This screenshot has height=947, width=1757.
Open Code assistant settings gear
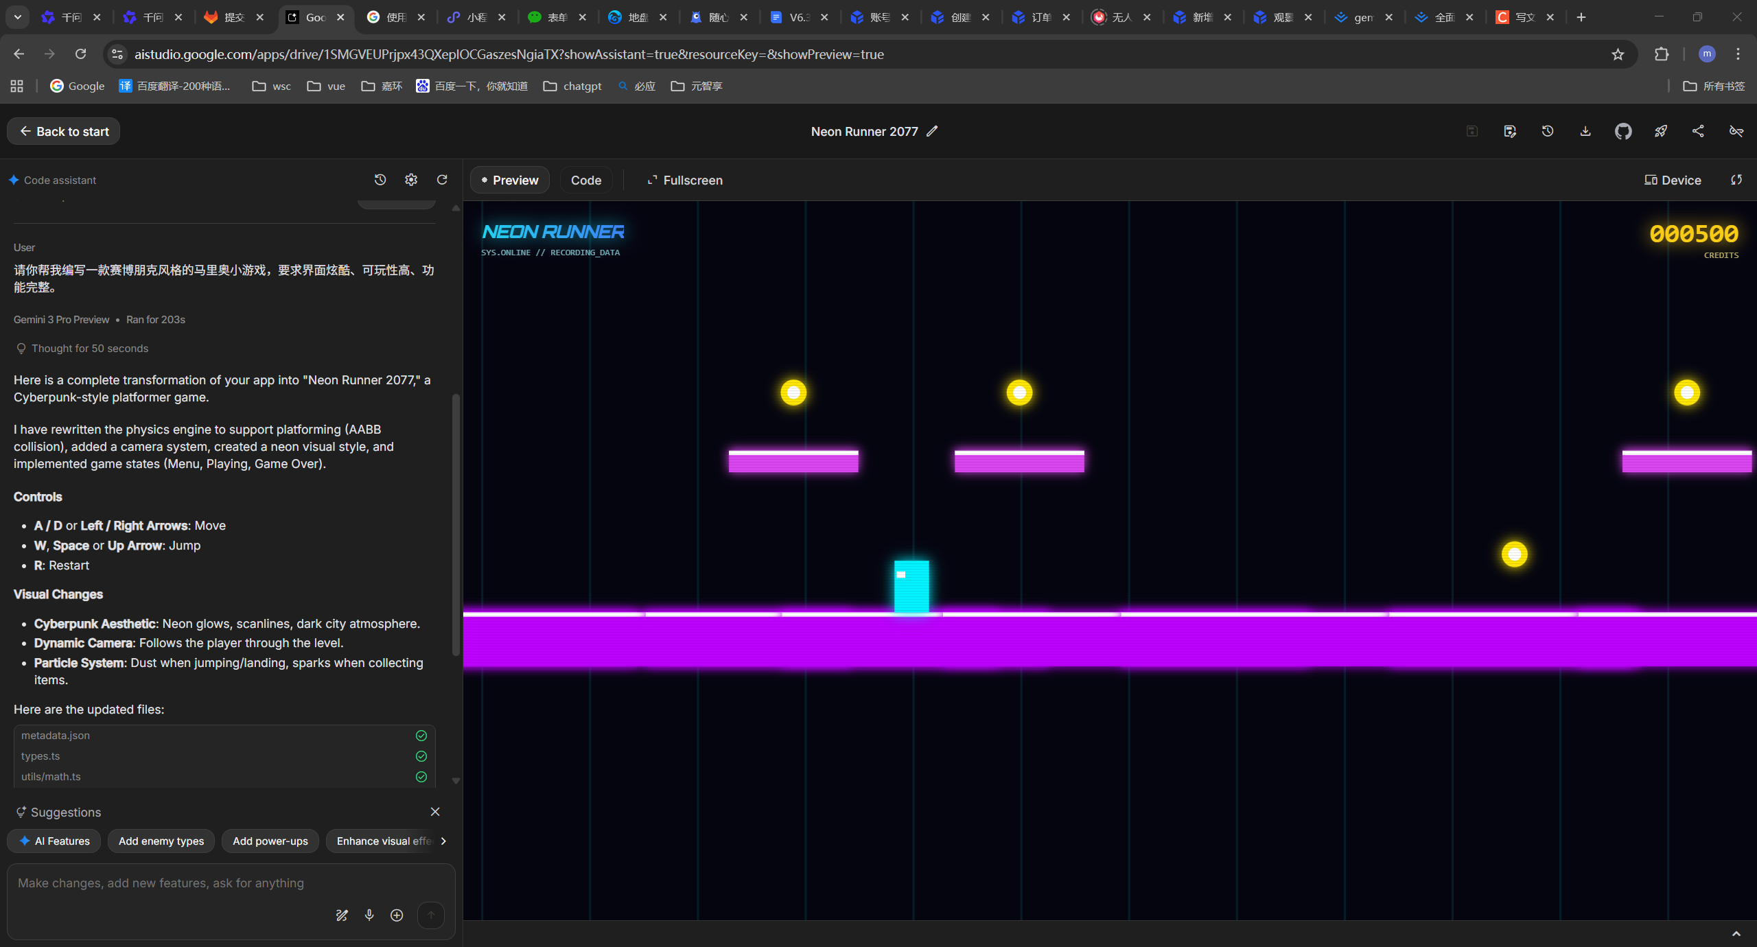411,180
